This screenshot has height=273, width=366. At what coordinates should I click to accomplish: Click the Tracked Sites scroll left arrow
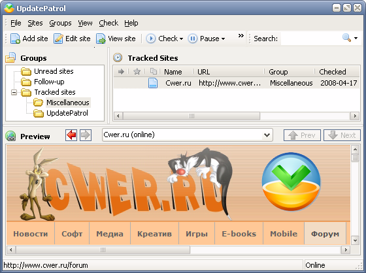118,116
